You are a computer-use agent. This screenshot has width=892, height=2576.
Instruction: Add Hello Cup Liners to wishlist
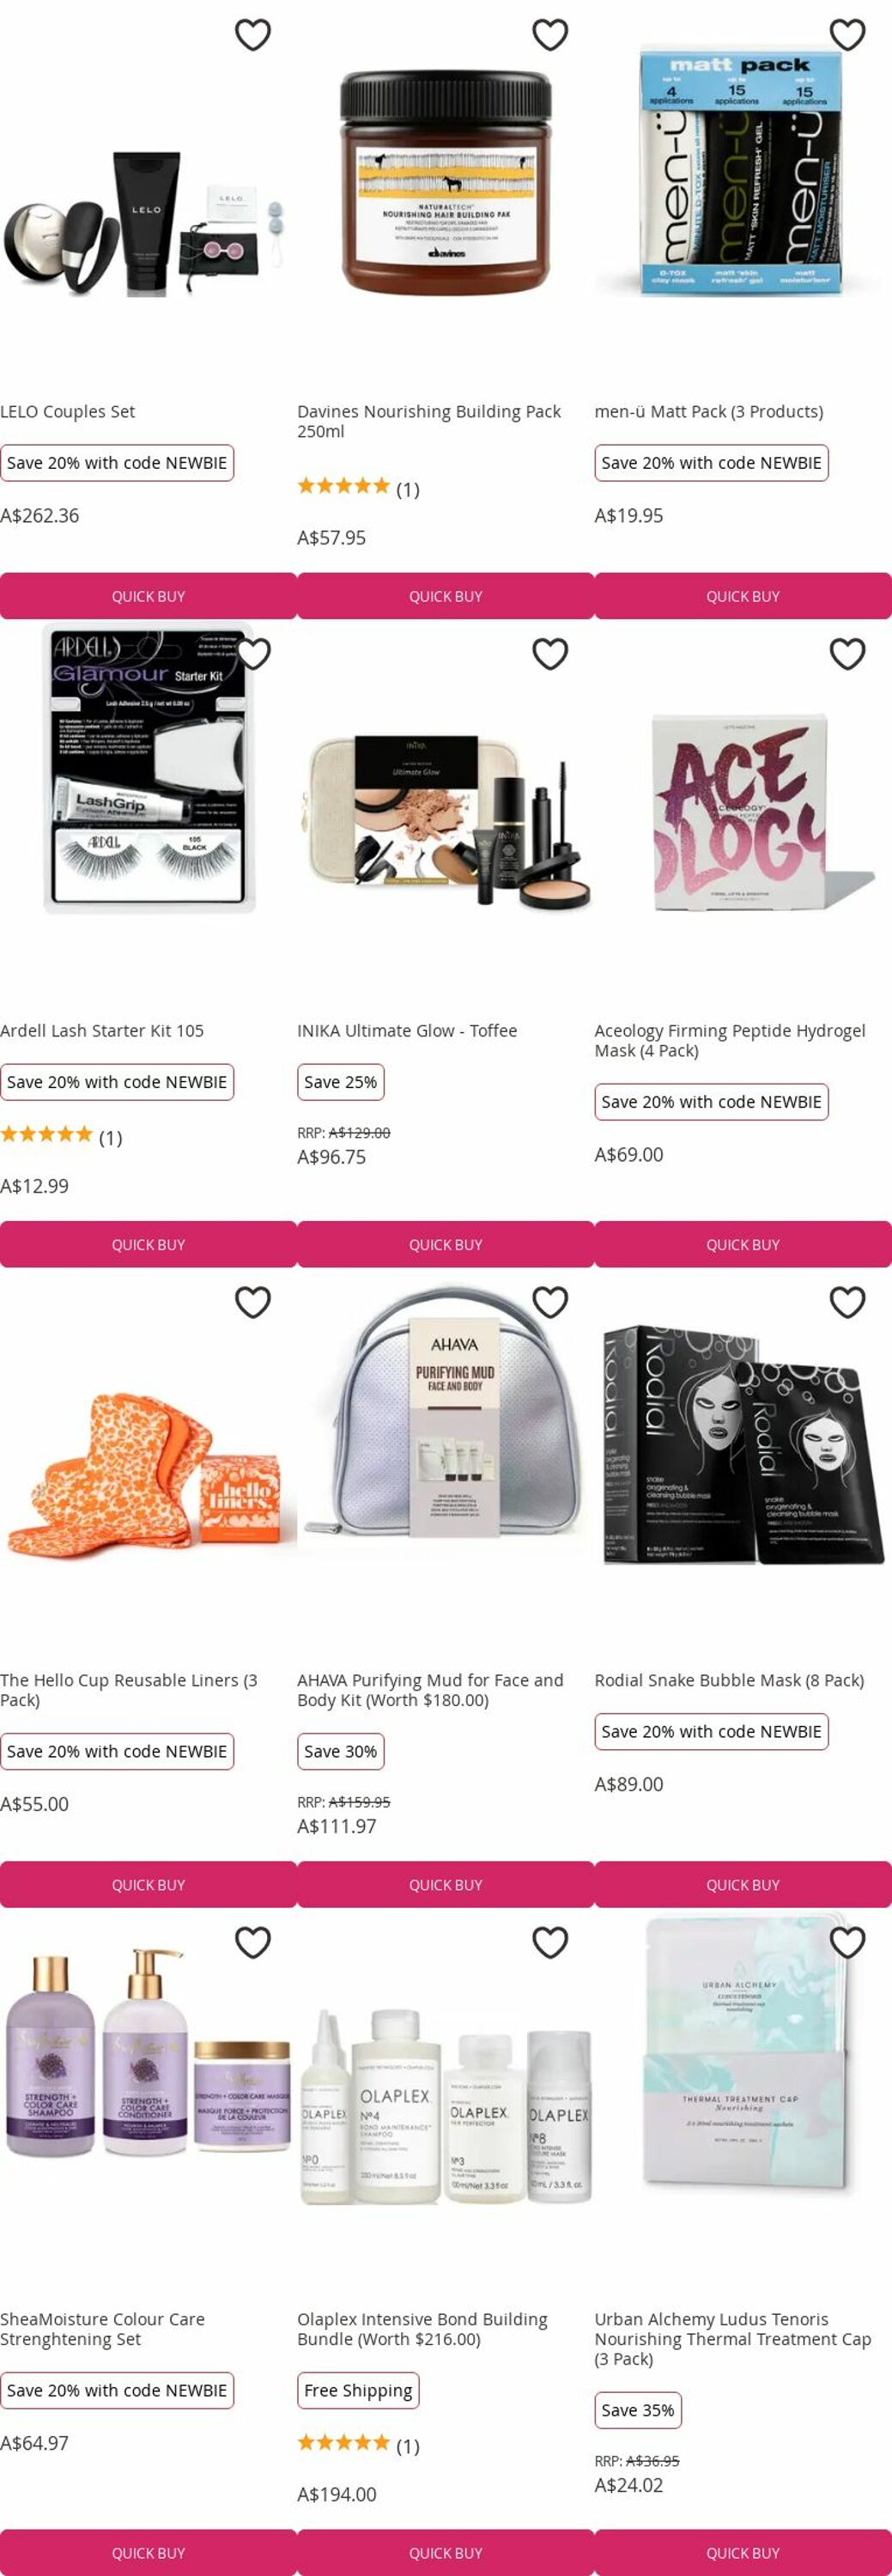[253, 1302]
